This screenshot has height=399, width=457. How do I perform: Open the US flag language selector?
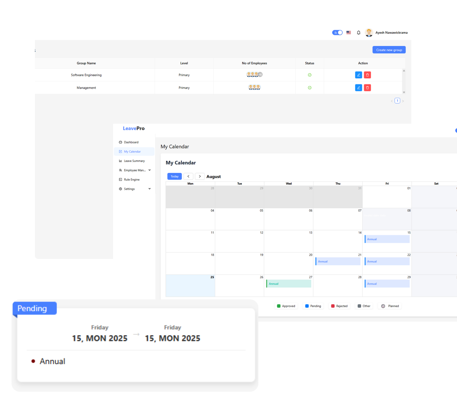pyautogui.click(x=349, y=33)
